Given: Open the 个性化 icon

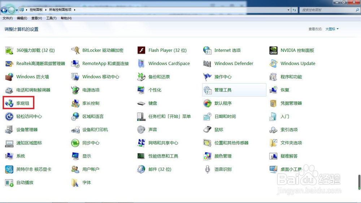Looking at the screenshot, I should 142,90.
